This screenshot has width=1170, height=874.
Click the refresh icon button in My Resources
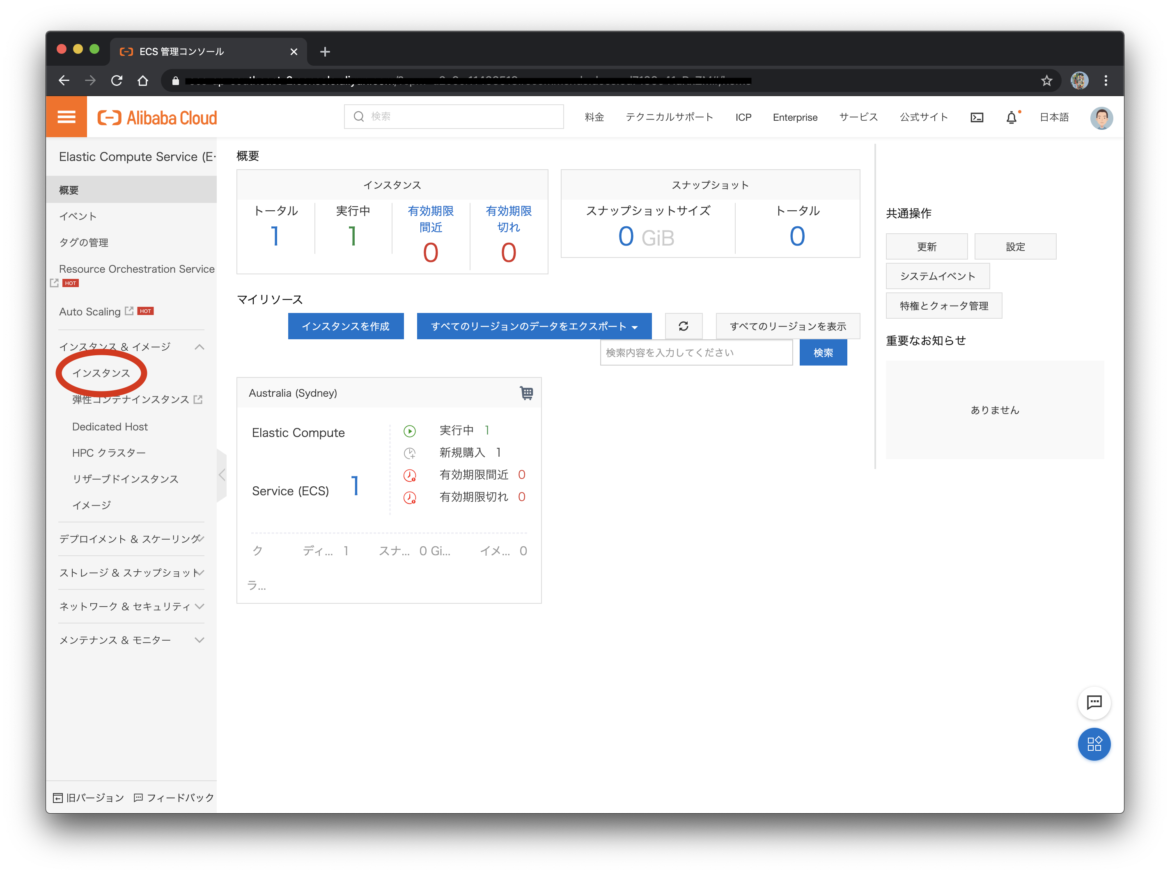[x=683, y=326]
